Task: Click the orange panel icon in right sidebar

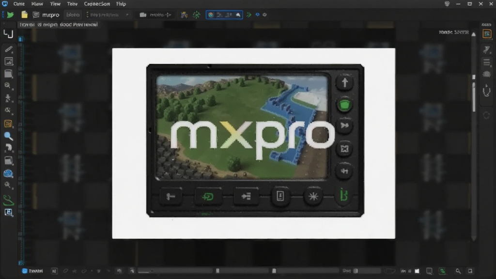Action: tap(487, 34)
